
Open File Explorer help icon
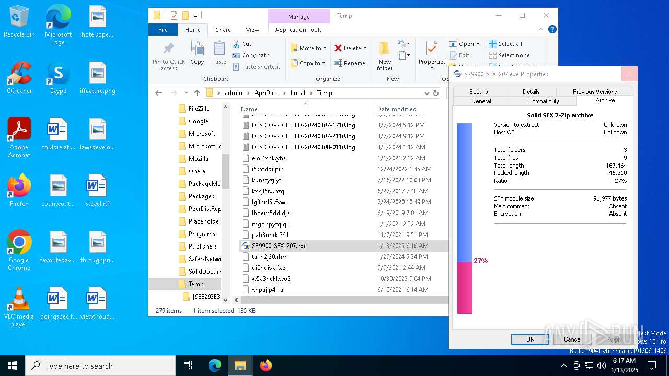(552, 30)
